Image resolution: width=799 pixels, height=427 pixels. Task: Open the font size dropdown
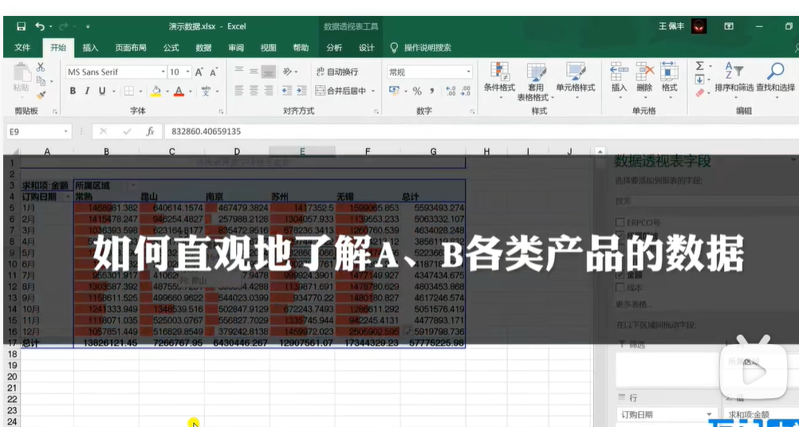tap(188, 72)
